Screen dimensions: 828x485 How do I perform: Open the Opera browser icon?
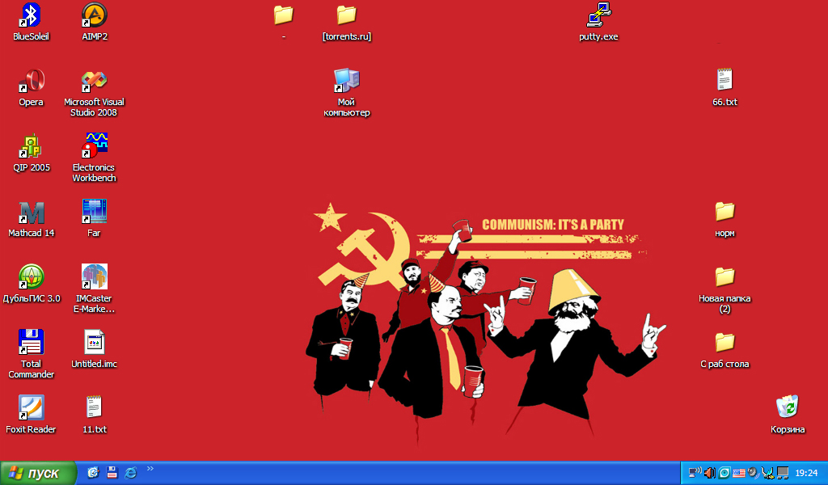[x=31, y=81]
